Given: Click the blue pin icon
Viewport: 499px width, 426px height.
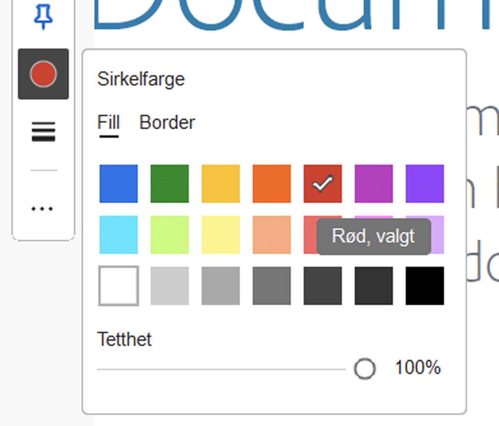Looking at the screenshot, I should [43, 17].
